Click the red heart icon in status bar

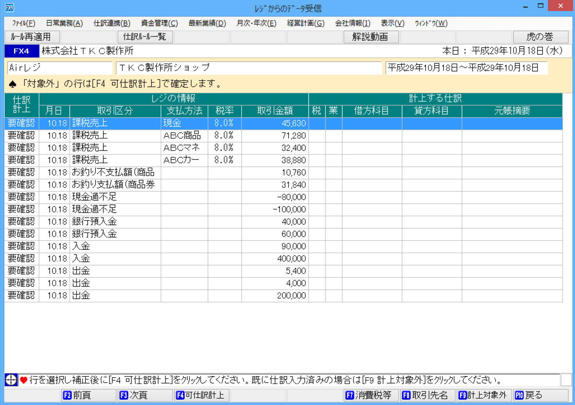[x=24, y=380]
